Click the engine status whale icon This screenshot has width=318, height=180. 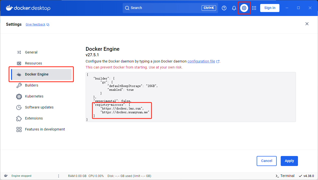(x=6, y=176)
